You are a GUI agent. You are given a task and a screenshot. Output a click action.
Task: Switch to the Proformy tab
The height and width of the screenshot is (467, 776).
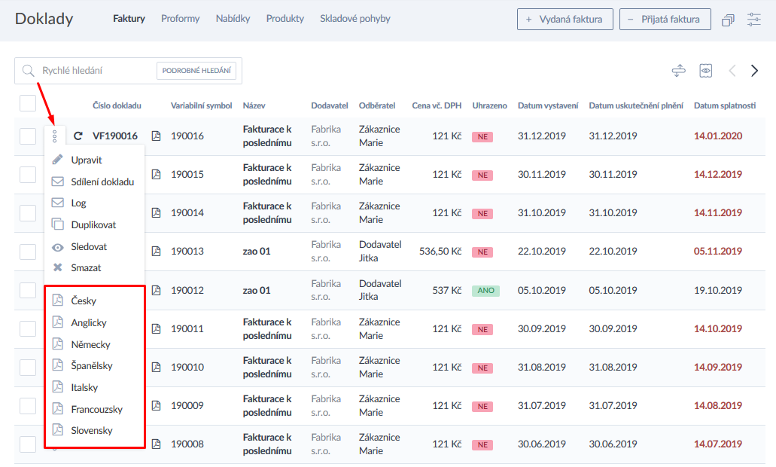tap(180, 19)
